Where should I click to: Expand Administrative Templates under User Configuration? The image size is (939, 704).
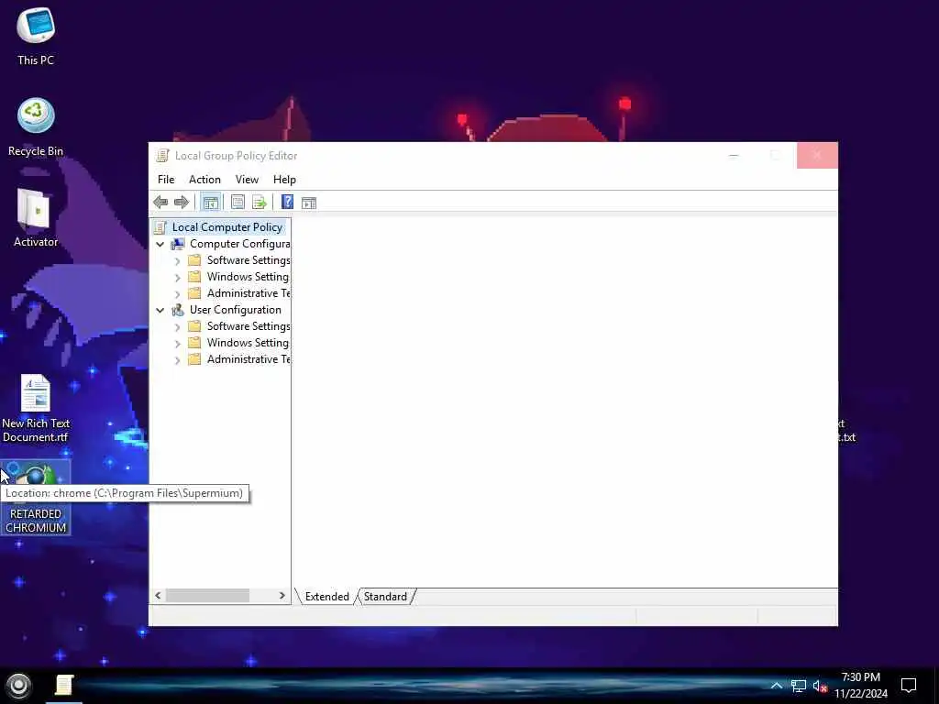click(x=177, y=359)
